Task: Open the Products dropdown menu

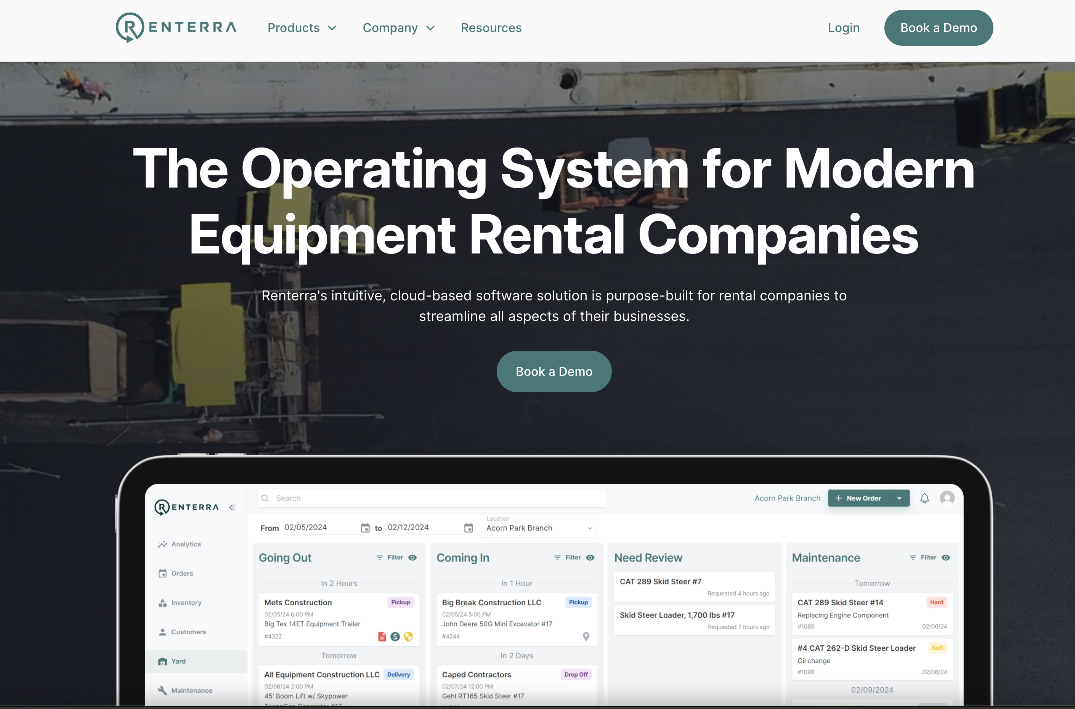Action: [302, 28]
